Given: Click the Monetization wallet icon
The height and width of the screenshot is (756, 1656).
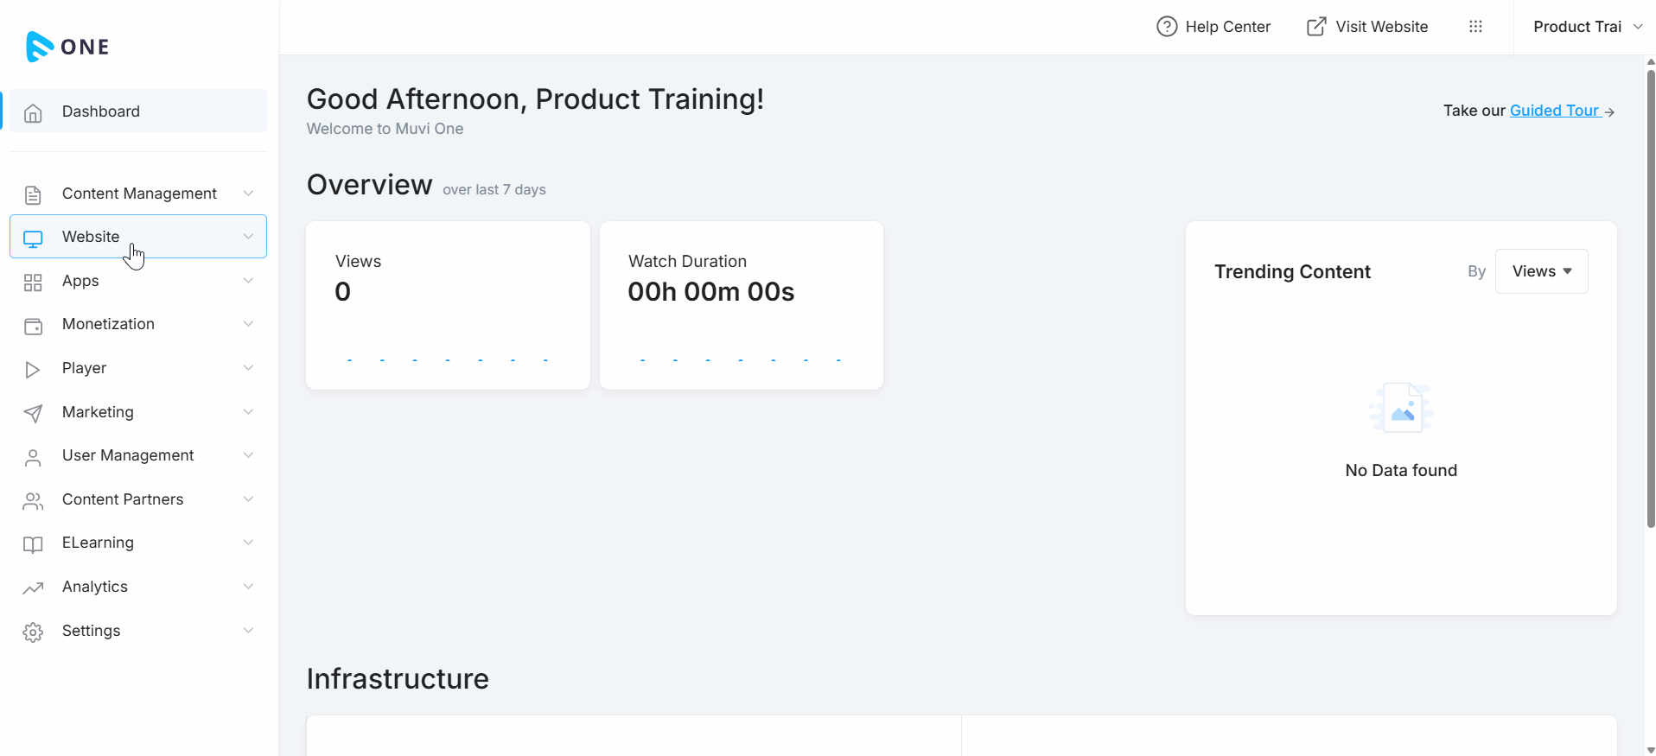Looking at the screenshot, I should click(x=33, y=326).
